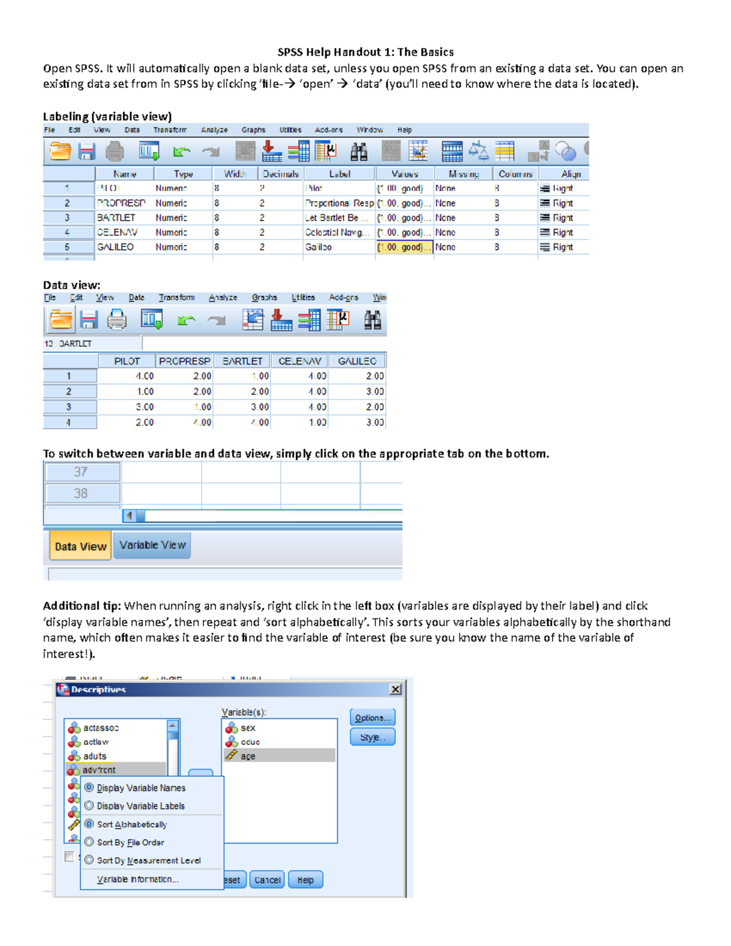Click the Undo arrow in data view toolbar
Screen dimensions: 731x946
(x=186, y=320)
